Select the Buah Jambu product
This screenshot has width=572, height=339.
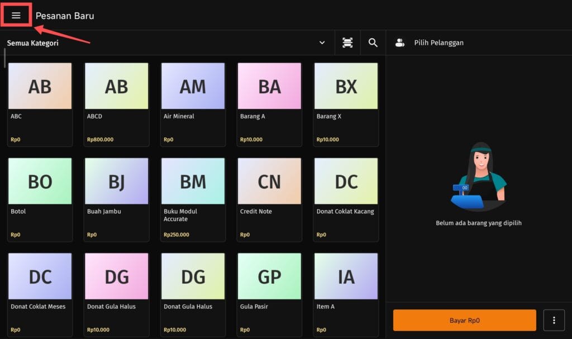point(116,199)
